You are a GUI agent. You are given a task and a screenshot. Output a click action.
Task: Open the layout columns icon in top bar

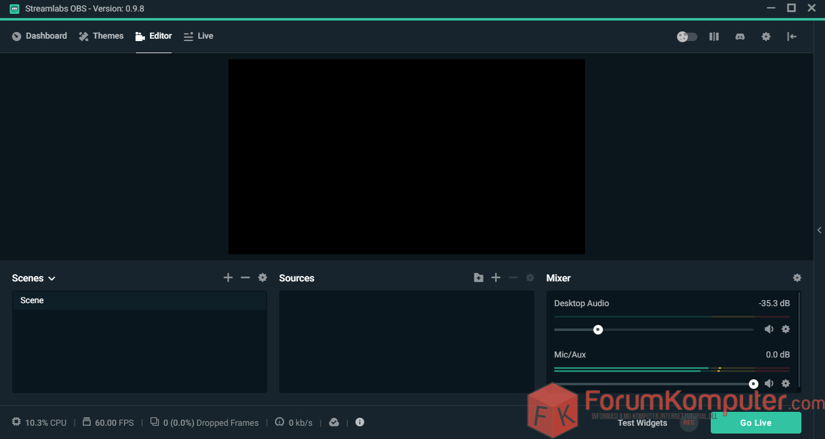(714, 37)
